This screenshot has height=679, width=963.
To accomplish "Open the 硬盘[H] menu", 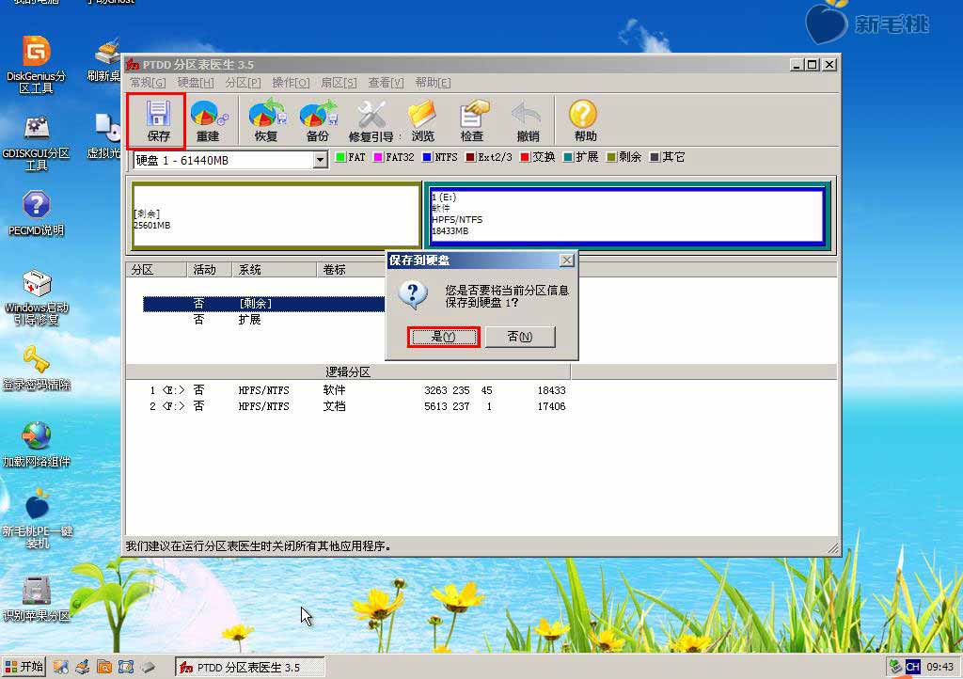I will coord(196,82).
